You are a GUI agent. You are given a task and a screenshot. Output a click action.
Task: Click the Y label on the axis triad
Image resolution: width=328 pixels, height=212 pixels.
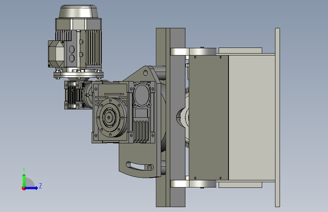point(24,170)
